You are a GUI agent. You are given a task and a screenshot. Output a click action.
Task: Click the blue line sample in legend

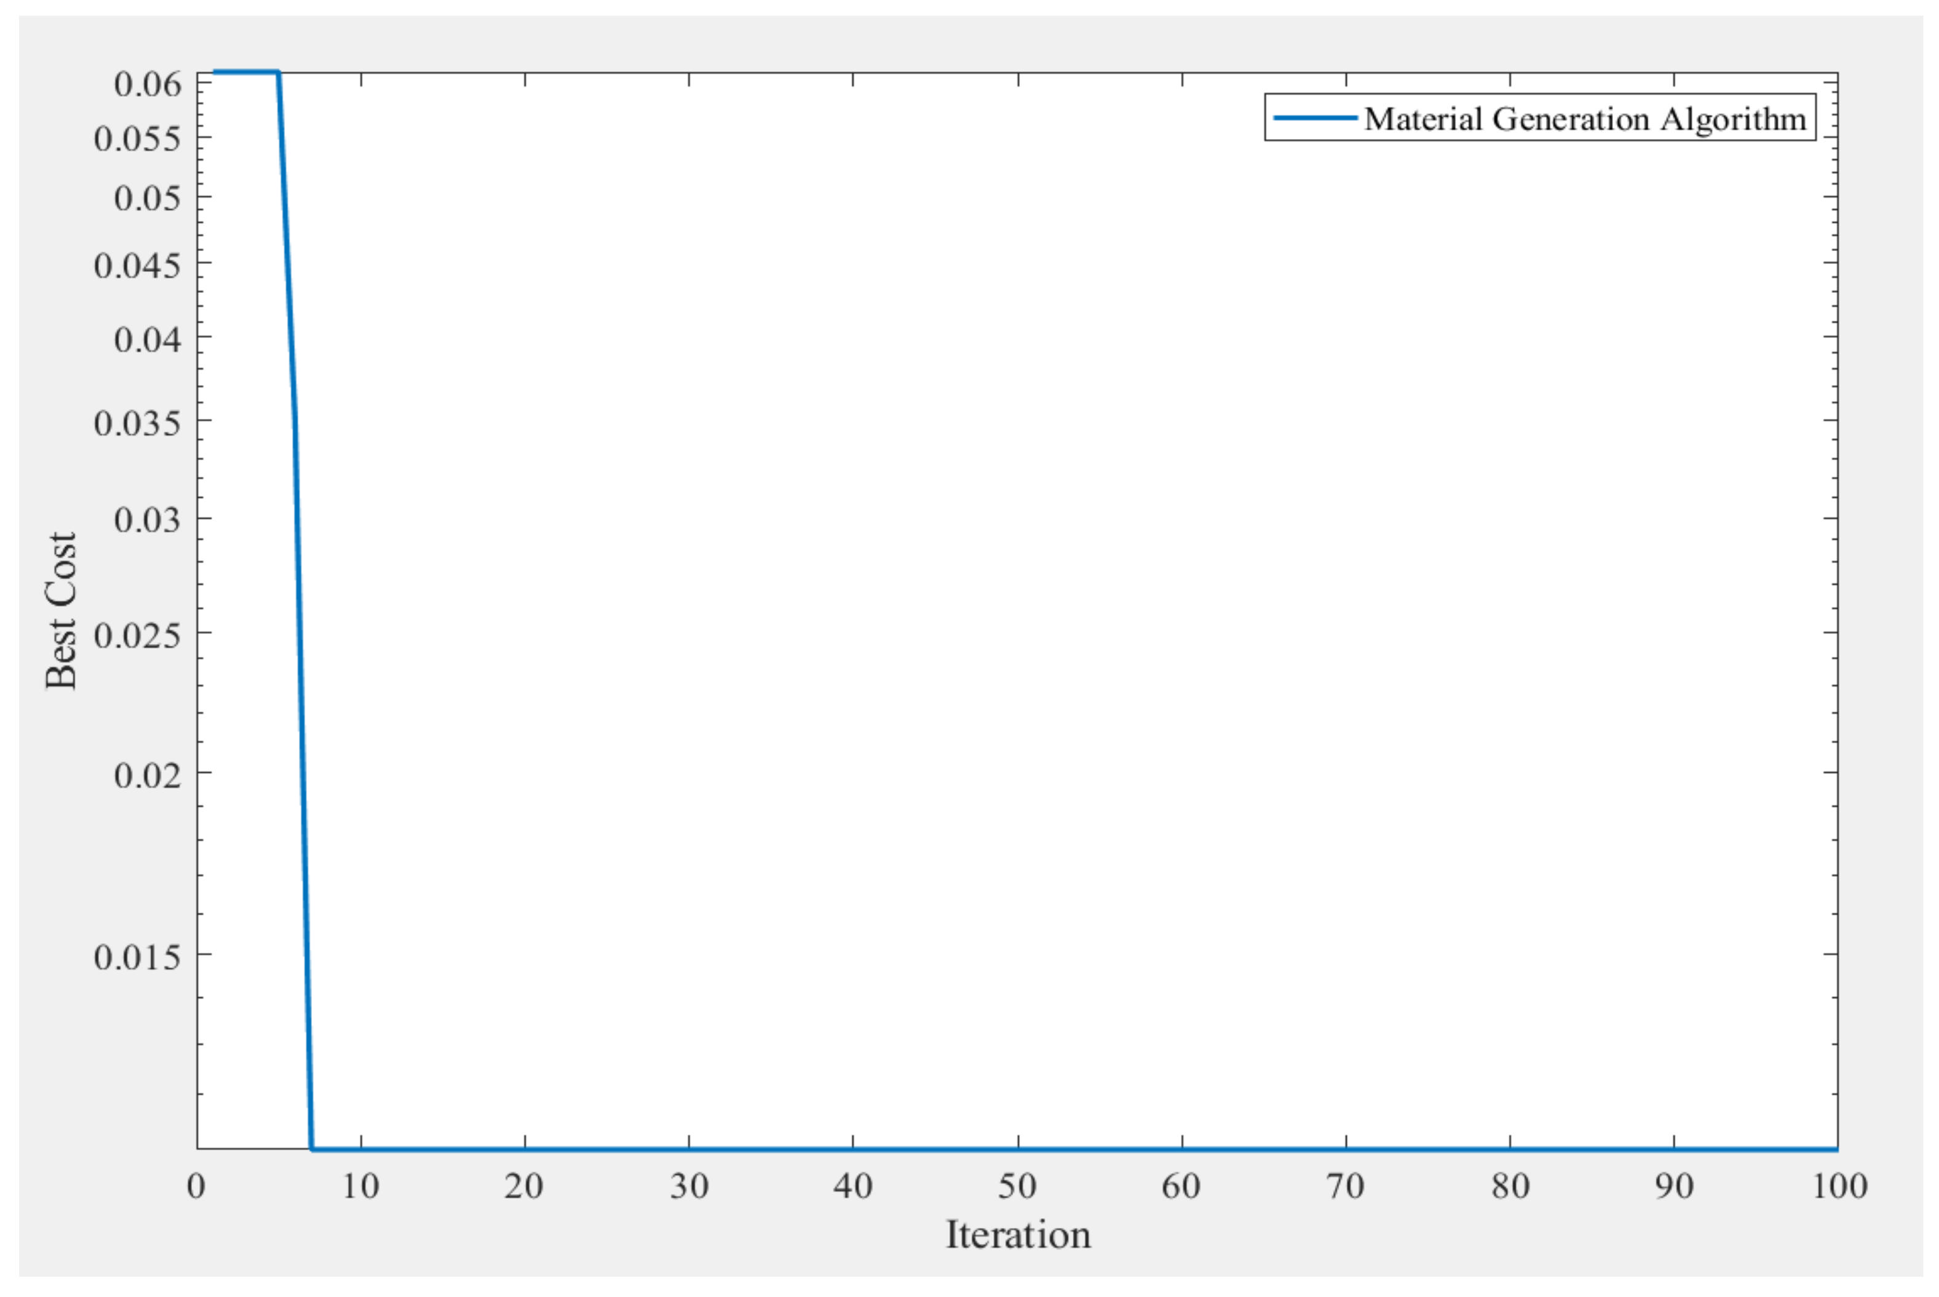point(1315,118)
